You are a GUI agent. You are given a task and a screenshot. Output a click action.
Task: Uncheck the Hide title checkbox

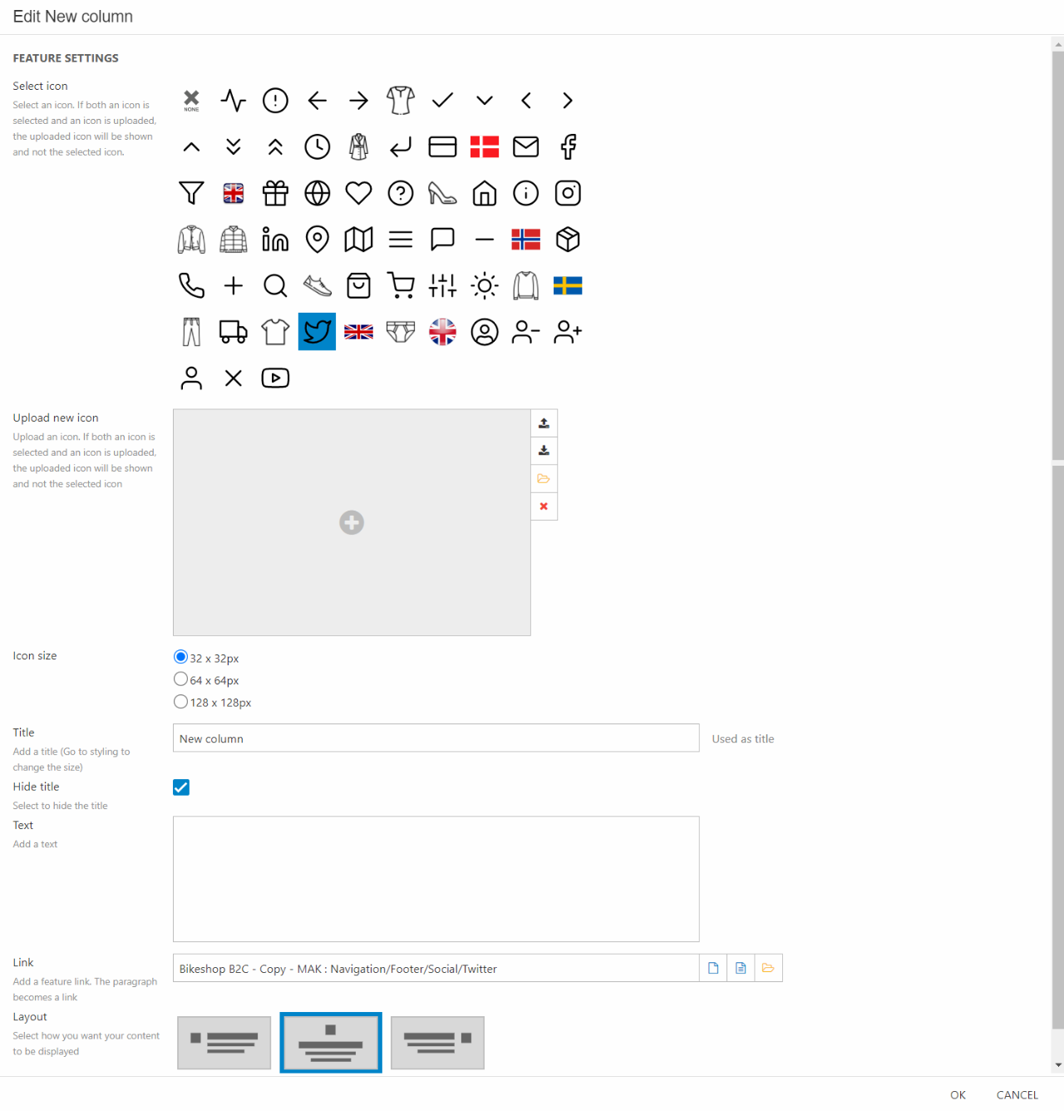[181, 788]
